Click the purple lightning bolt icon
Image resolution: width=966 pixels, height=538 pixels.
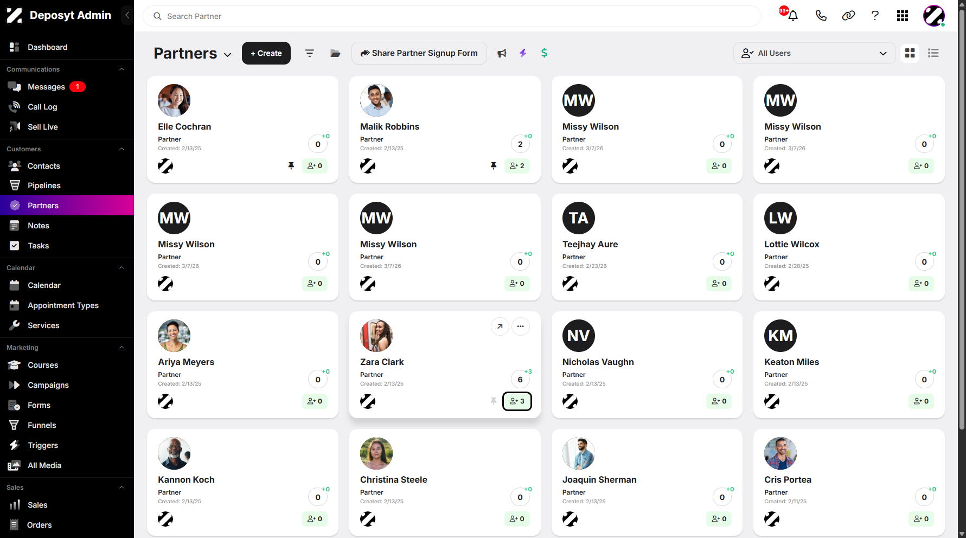point(523,53)
